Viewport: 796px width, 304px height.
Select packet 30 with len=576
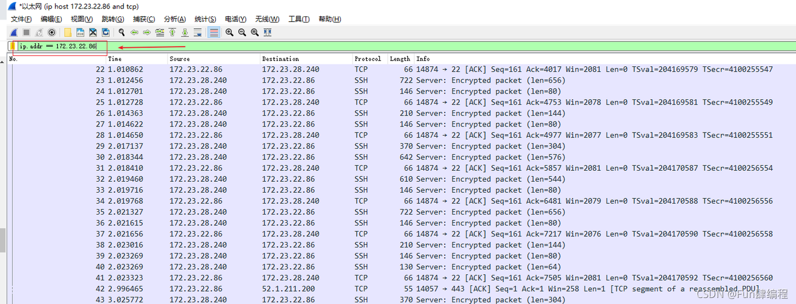401,157
